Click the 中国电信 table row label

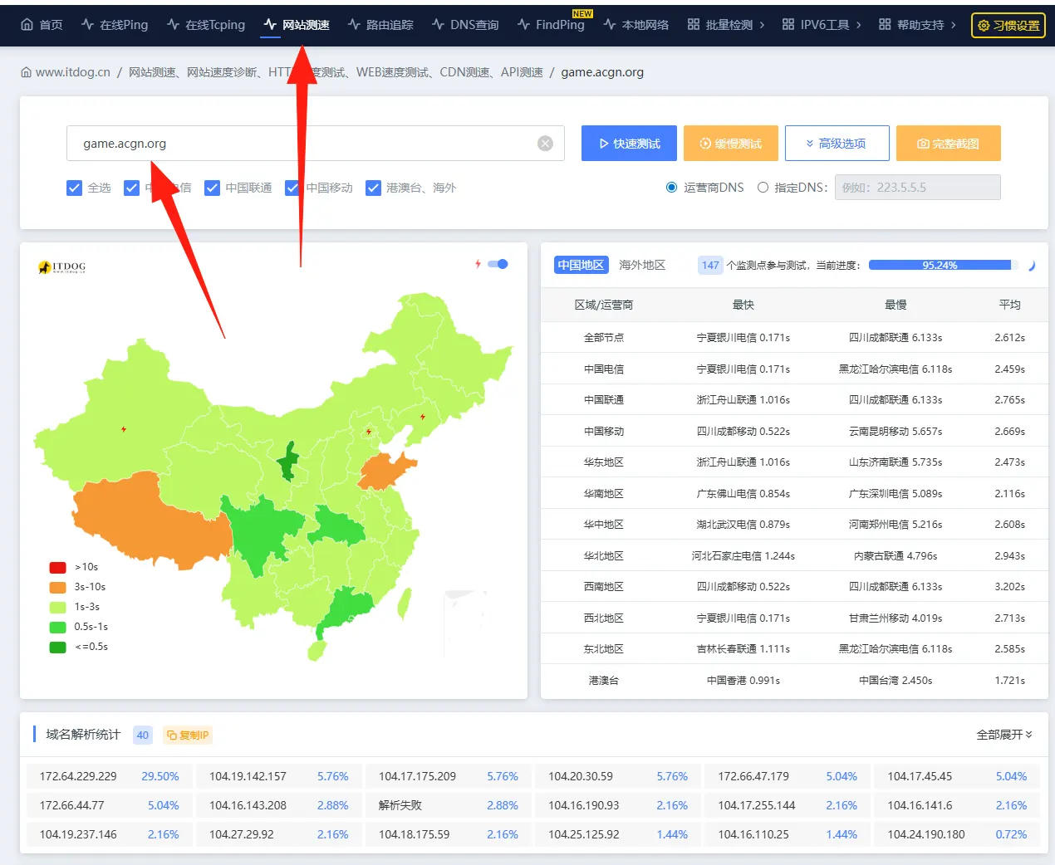(604, 369)
